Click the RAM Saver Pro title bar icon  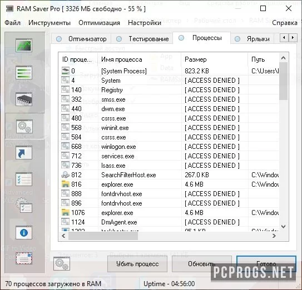(9, 9)
